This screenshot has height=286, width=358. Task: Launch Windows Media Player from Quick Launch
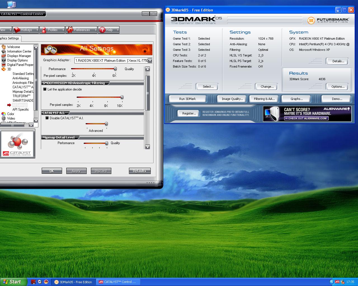40,282
